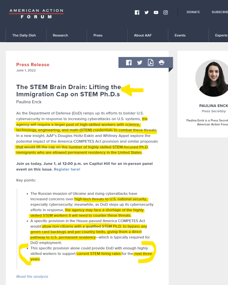The width and height of the screenshot is (228, 285).
Task: Open AAF YouTube channel icon
Action: [x=156, y=12]
